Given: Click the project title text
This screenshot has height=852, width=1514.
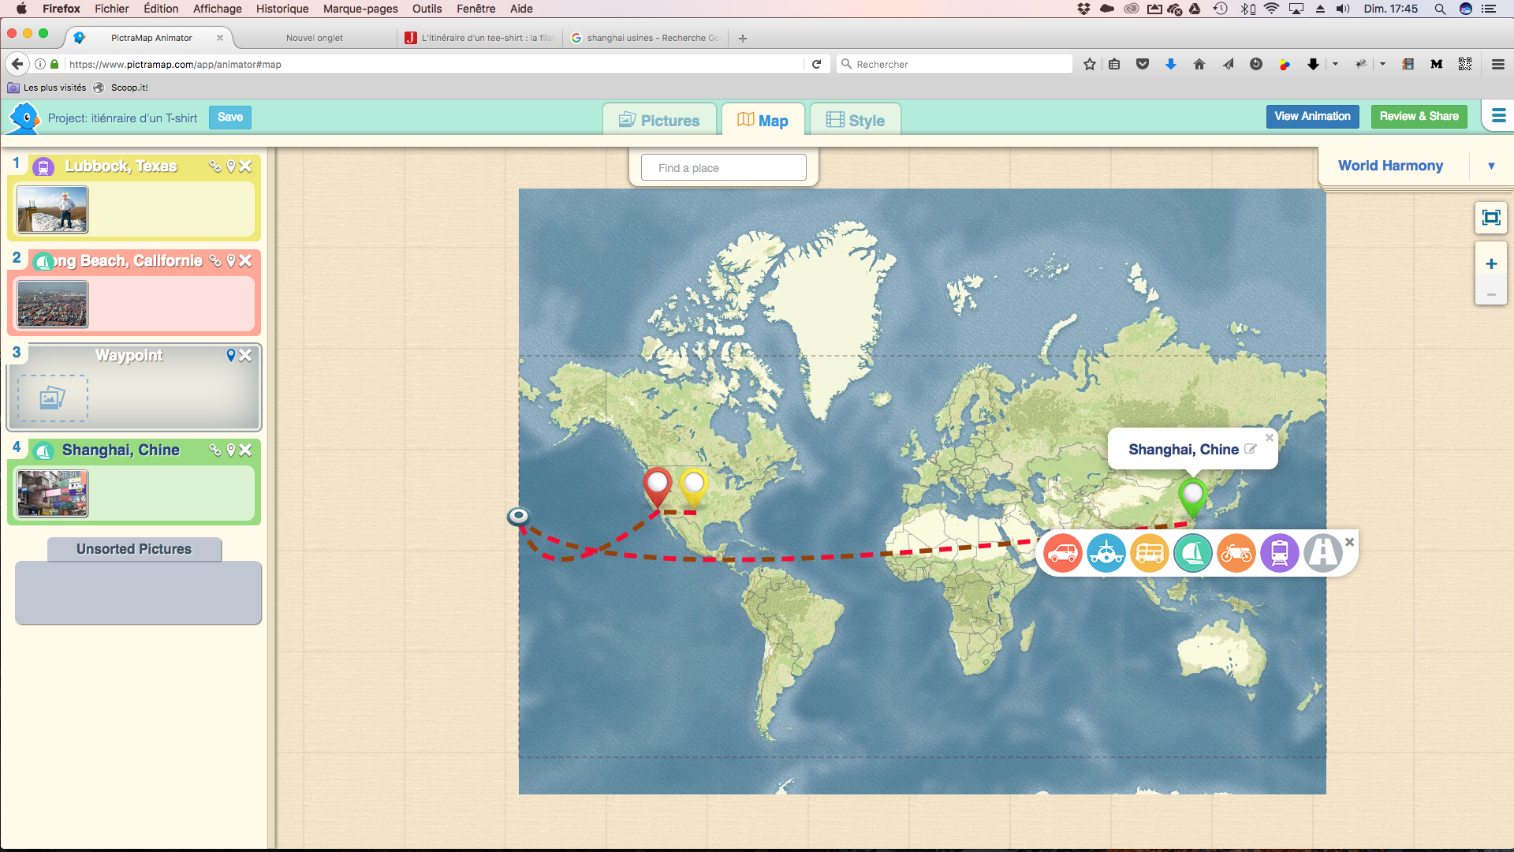Looking at the screenshot, I should (x=122, y=118).
